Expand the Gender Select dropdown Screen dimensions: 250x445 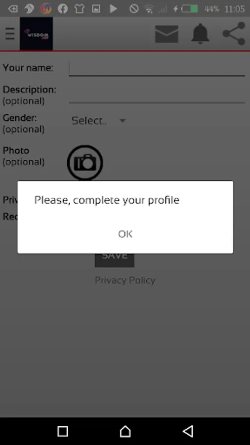click(99, 121)
